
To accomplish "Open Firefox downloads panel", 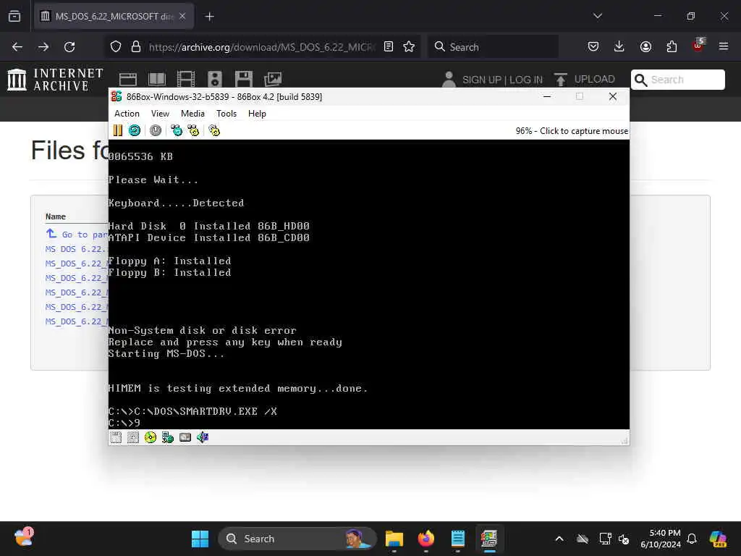I will coord(619,46).
